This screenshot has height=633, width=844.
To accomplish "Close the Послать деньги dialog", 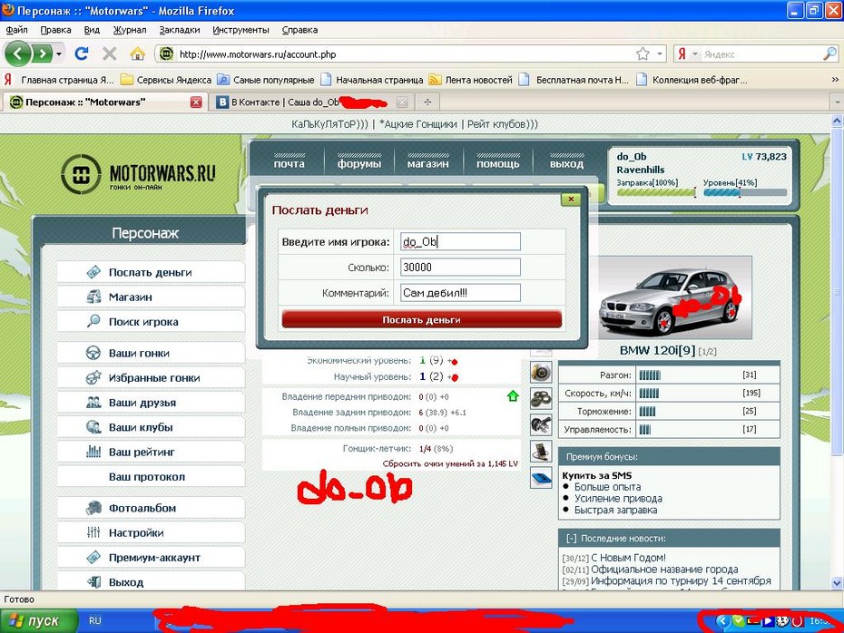I will (571, 199).
